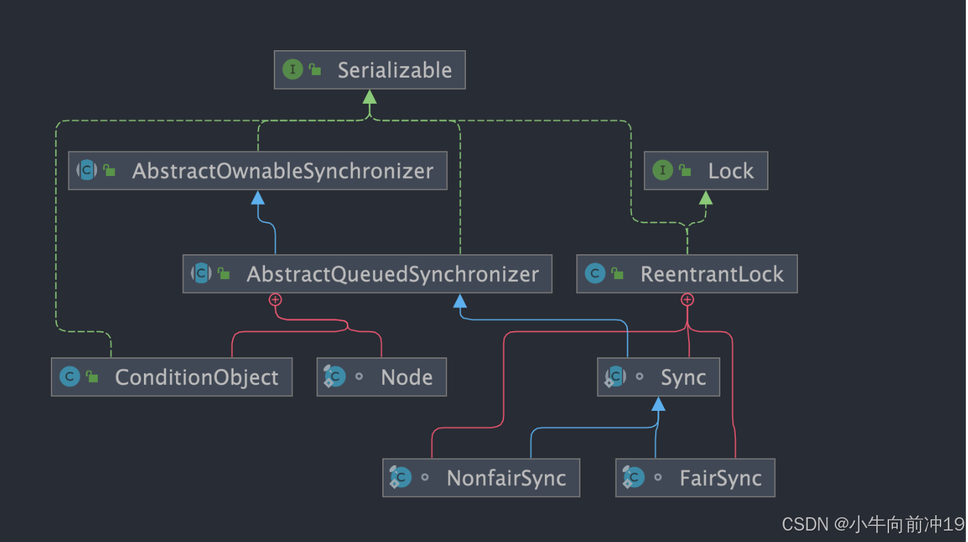968x542 pixels.
Task: Click the static class icon on FairSync
Action: [x=633, y=478]
